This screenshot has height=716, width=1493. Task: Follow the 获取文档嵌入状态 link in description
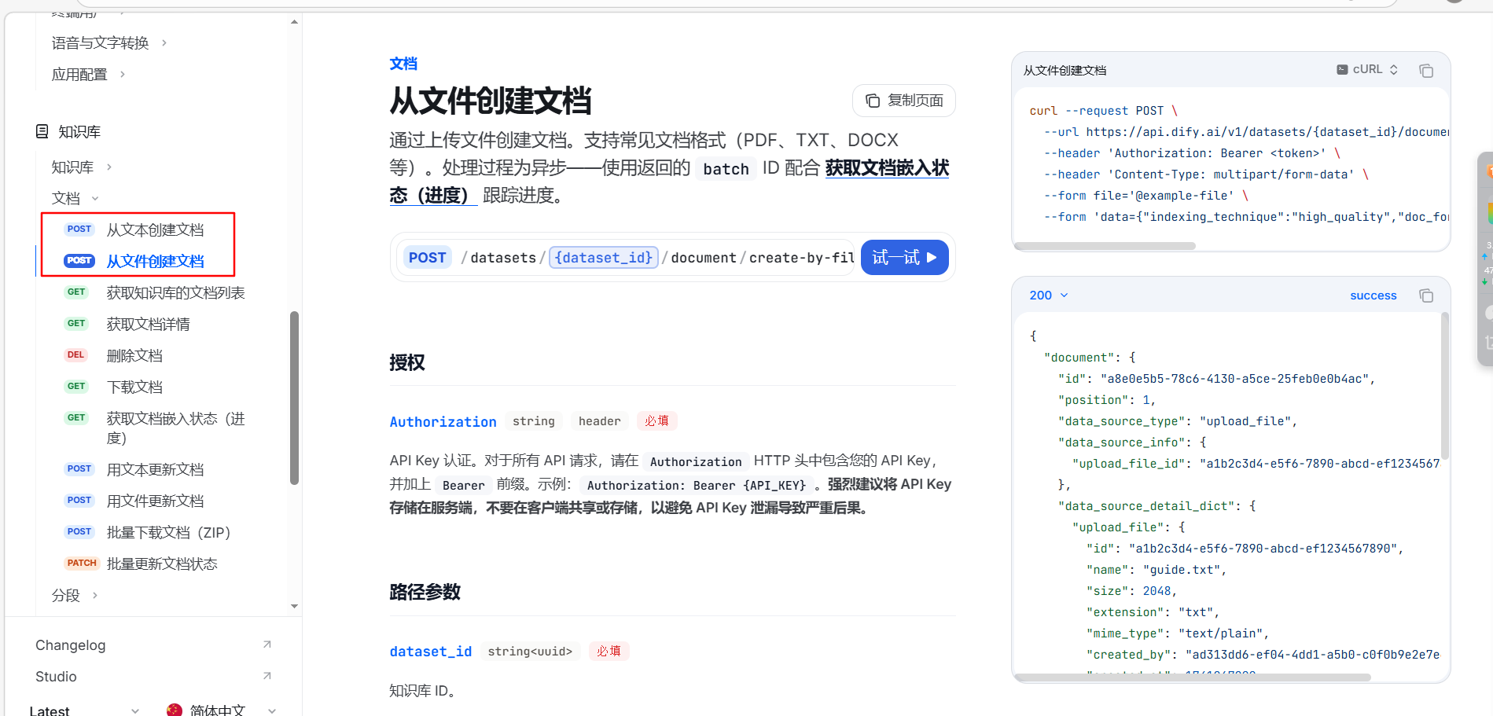point(887,167)
